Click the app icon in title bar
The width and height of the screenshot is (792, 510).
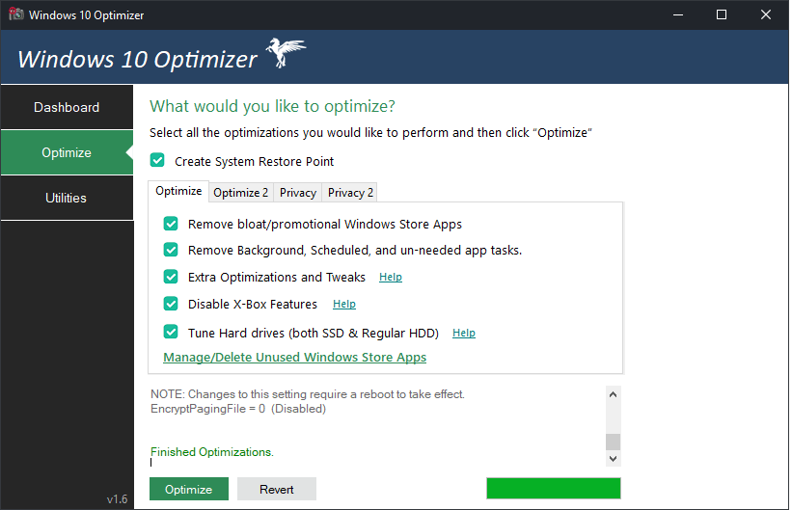(x=16, y=13)
